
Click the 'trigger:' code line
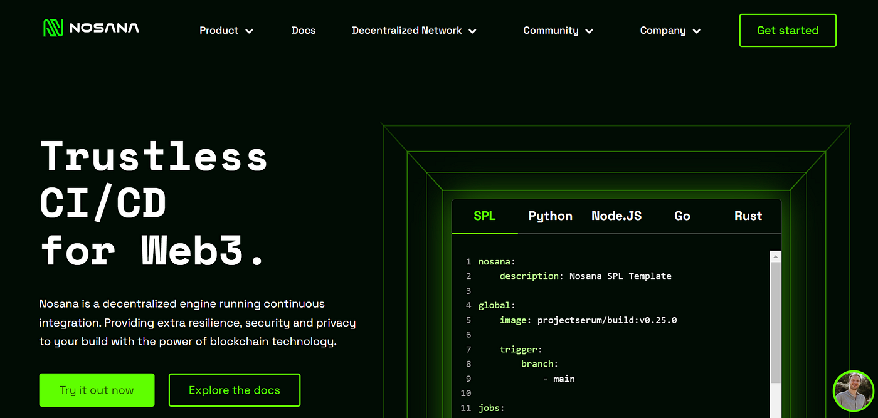pos(521,349)
